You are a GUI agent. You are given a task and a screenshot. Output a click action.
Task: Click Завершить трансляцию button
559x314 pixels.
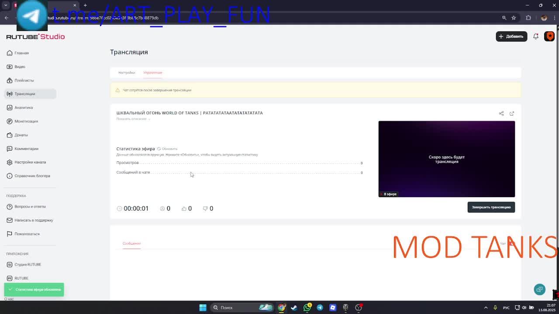(x=491, y=207)
